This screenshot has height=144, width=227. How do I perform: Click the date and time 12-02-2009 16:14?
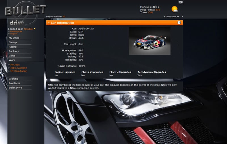point(173,17)
